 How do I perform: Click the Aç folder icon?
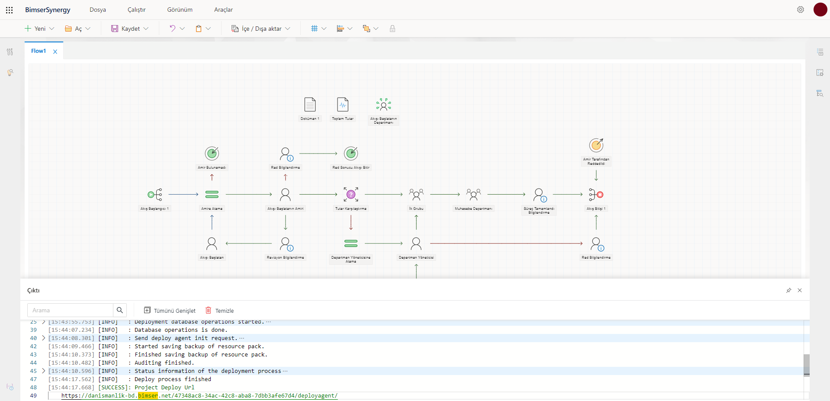point(68,29)
